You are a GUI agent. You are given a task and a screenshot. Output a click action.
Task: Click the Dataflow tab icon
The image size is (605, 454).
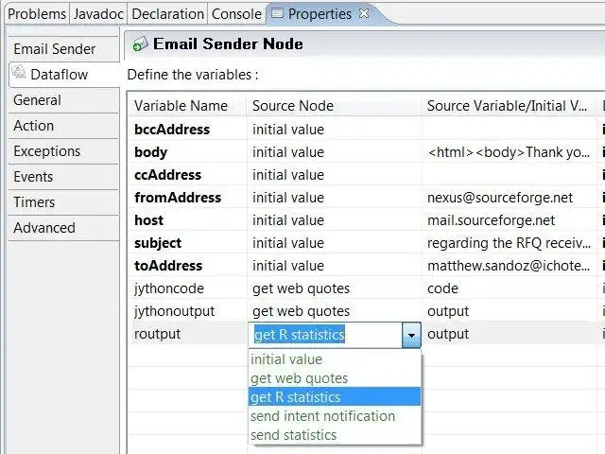(x=20, y=73)
